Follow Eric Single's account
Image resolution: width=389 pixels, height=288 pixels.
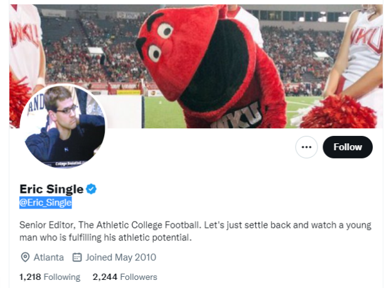[x=348, y=147]
